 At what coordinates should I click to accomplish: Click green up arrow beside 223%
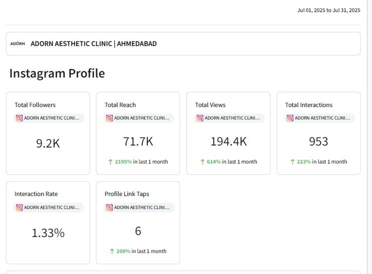293,162
